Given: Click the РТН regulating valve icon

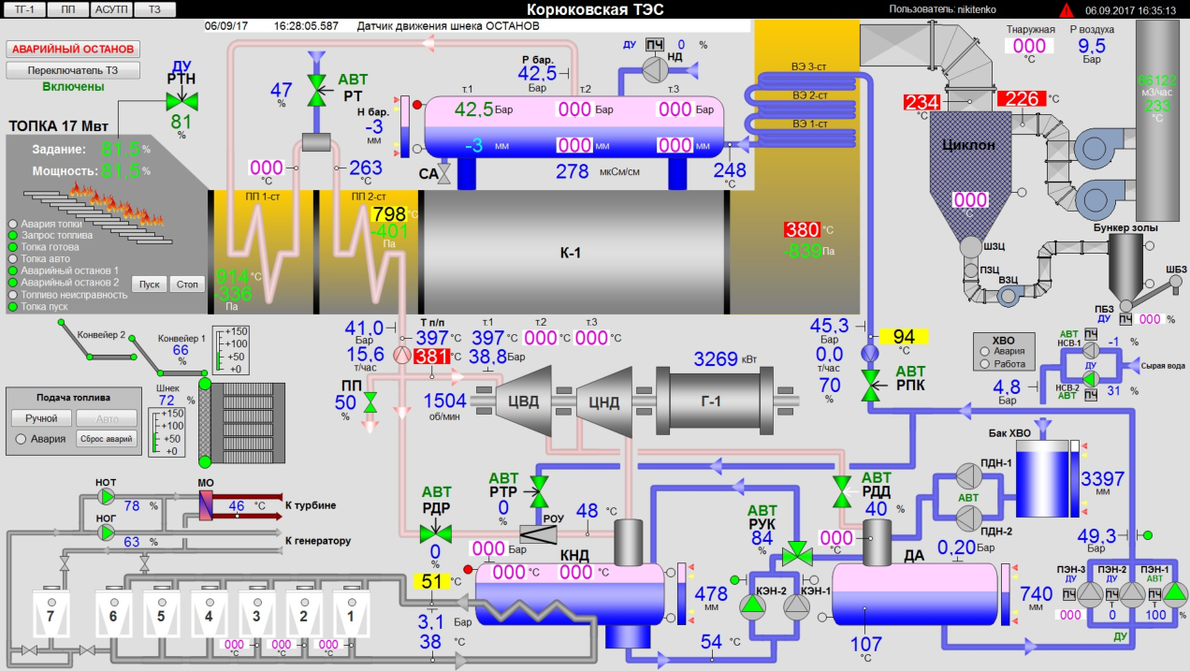Looking at the screenshot, I should (181, 100).
